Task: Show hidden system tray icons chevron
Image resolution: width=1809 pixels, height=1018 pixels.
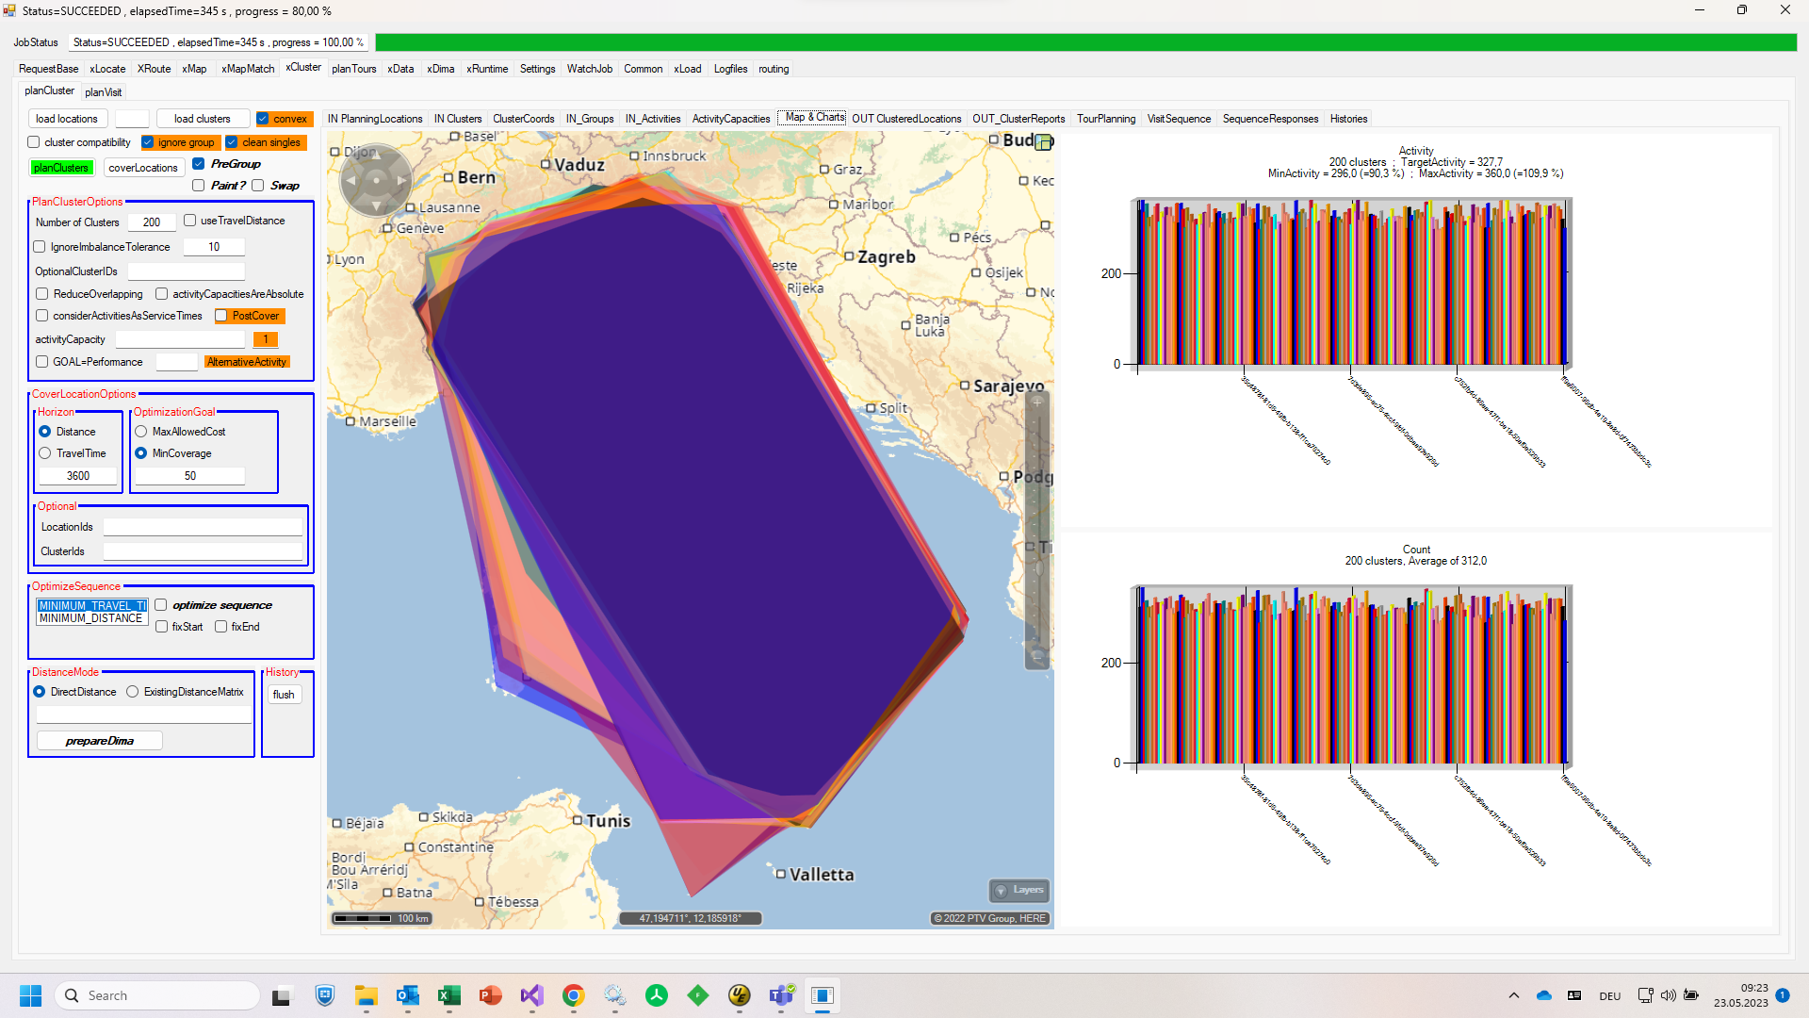Action: point(1514,995)
